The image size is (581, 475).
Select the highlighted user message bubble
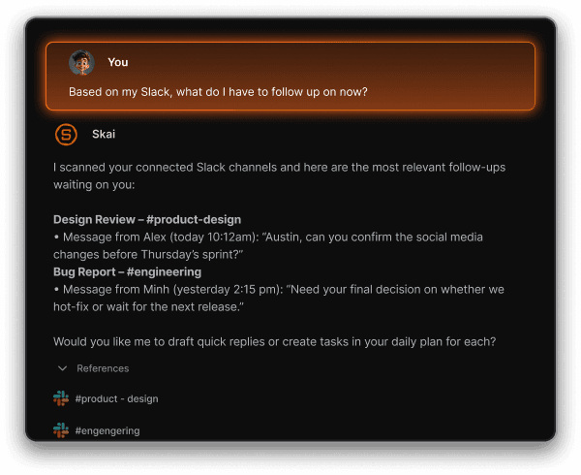tap(290, 76)
